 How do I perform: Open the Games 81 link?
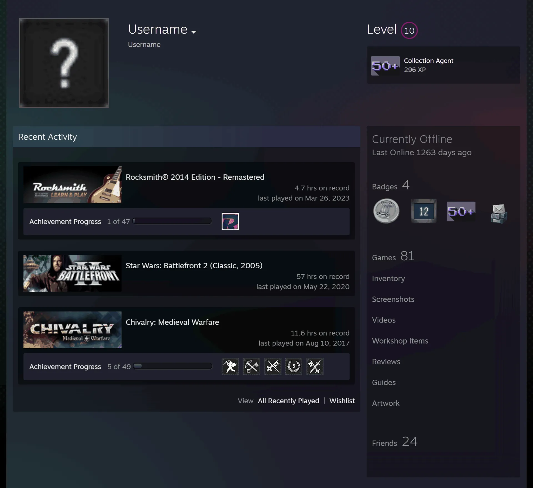393,256
